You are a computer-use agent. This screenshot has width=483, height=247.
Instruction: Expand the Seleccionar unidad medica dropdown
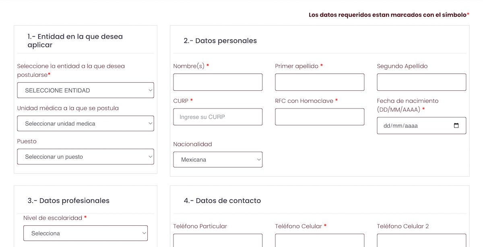[x=85, y=124]
